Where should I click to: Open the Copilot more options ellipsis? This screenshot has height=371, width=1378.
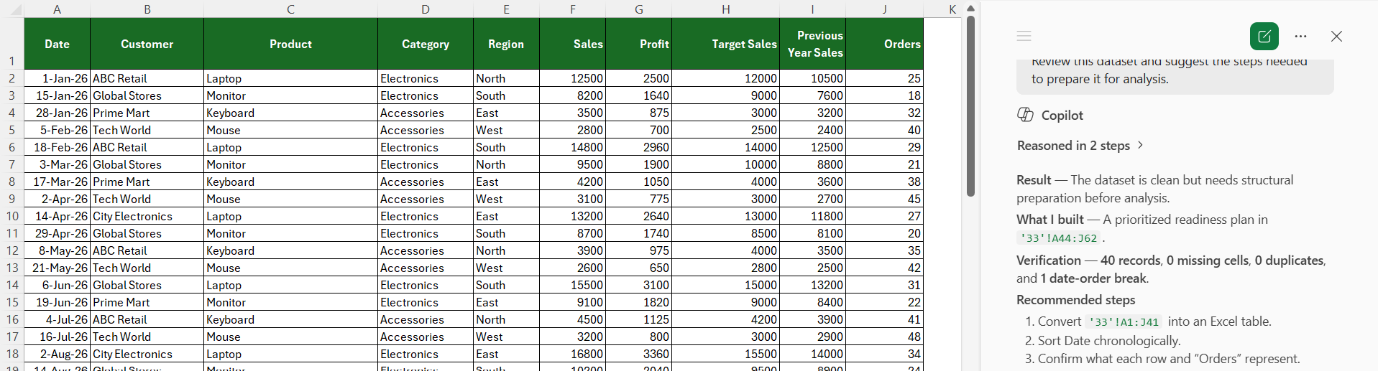pos(1300,37)
